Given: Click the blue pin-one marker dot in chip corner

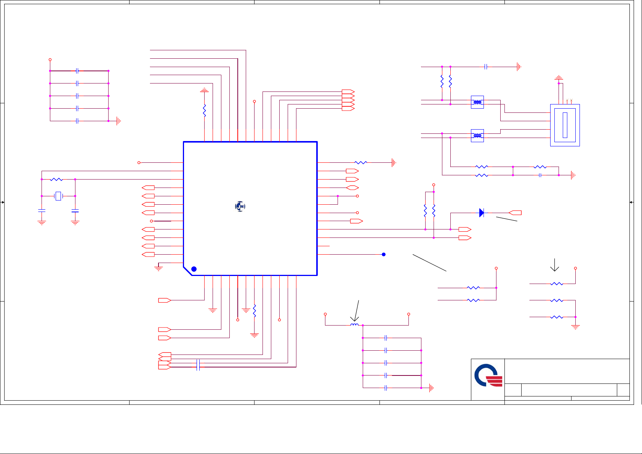Looking at the screenshot, I should [194, 269].
